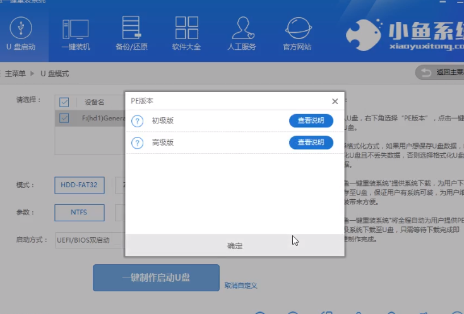Click the 一键装机 toolbar icon
464x314 pixels.
click(x=76, y=30)
